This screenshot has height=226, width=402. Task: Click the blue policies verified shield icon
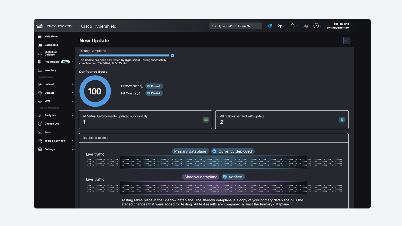pos(342,120)
